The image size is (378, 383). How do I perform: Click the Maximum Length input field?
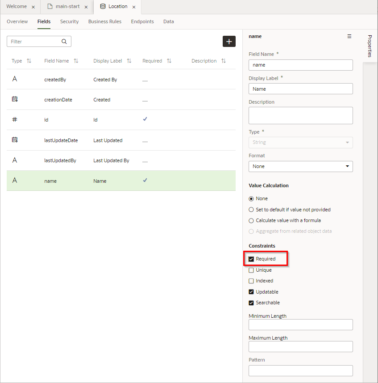coord(300,346)
